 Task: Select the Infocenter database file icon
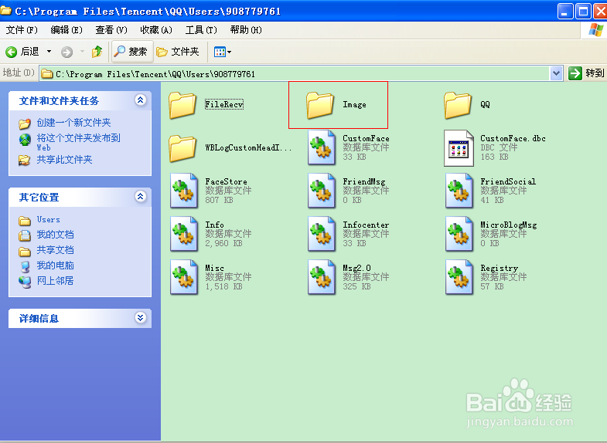tap(322, 234)
